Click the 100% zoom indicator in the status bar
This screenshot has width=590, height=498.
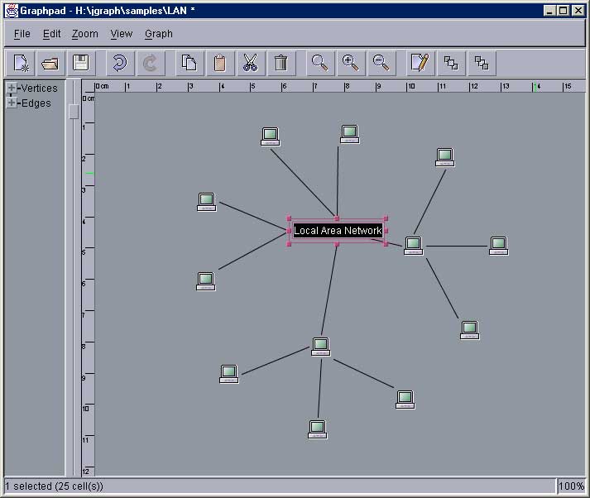572,486
